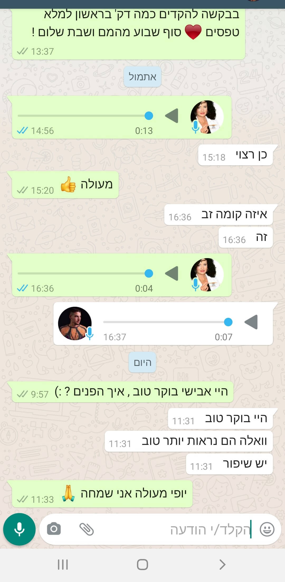Tap the green microphone record button
Image resolution: width=285 pixels, height=582 pixels.
[19, 529]
